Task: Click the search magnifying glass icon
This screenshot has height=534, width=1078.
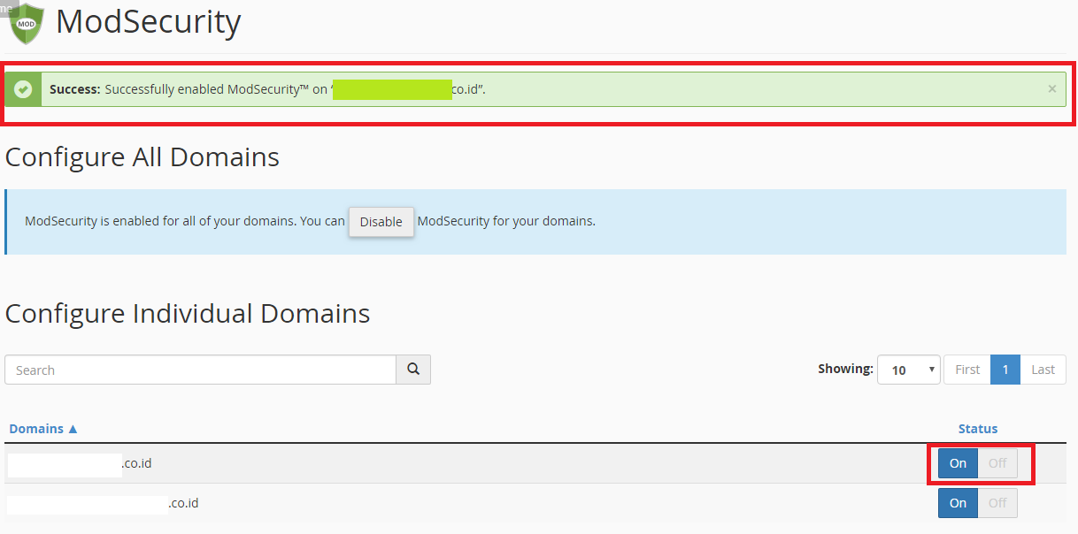Action: click(x=412, y=369)
